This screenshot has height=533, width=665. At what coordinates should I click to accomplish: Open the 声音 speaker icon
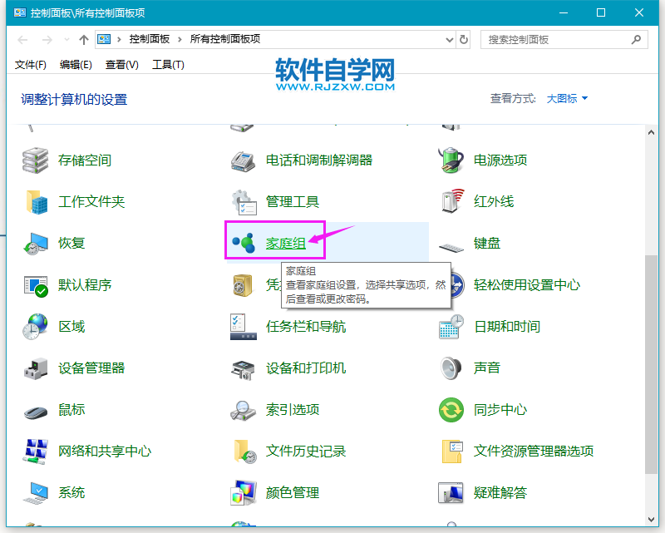tap(451, 368)
